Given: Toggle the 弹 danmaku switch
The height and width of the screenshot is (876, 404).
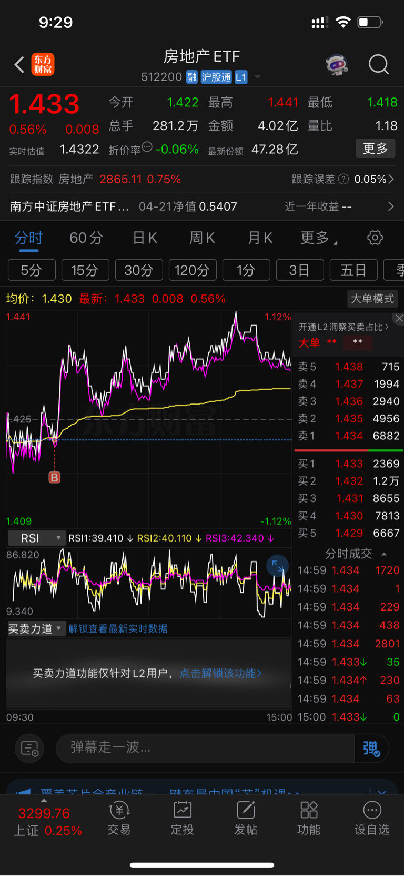Looking at the screenshot, I should coord(371,748).
